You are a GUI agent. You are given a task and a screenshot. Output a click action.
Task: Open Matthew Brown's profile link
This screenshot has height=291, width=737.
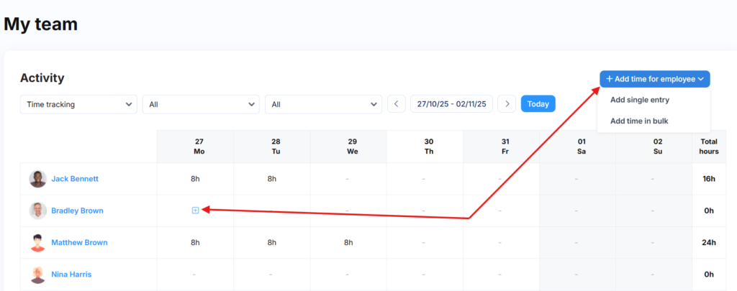79,243
